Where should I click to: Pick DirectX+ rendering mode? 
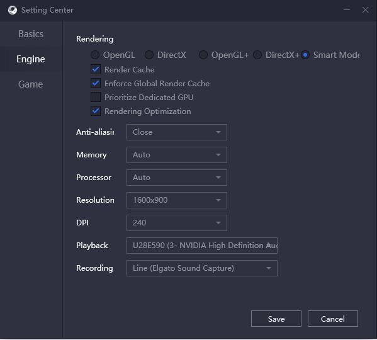tap(257, 55)
